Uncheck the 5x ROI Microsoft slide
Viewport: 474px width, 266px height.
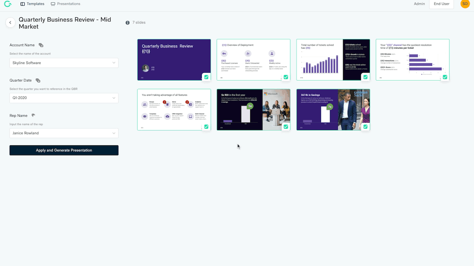286,127
